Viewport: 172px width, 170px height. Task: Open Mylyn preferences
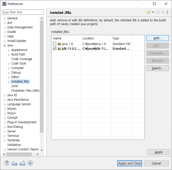pos(11,113)
